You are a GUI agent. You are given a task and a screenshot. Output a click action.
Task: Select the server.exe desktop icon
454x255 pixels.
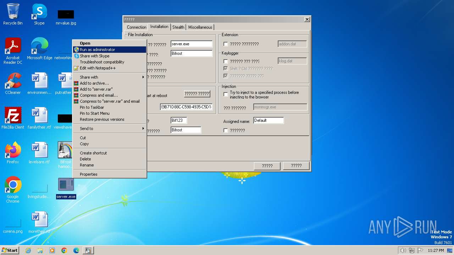pos(66,188)
